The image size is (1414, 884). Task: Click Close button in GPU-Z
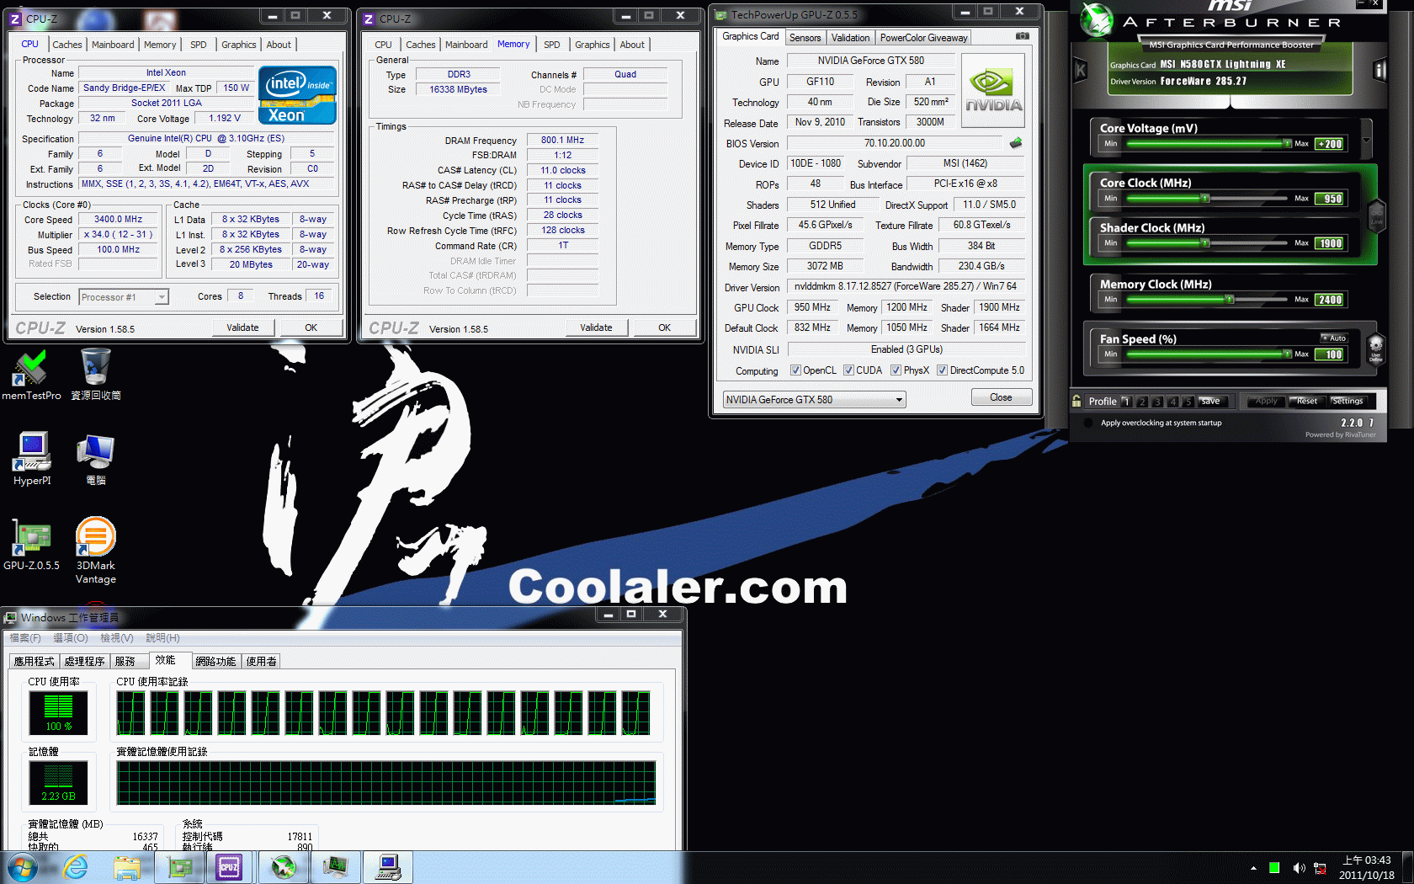coord(1001,397)
